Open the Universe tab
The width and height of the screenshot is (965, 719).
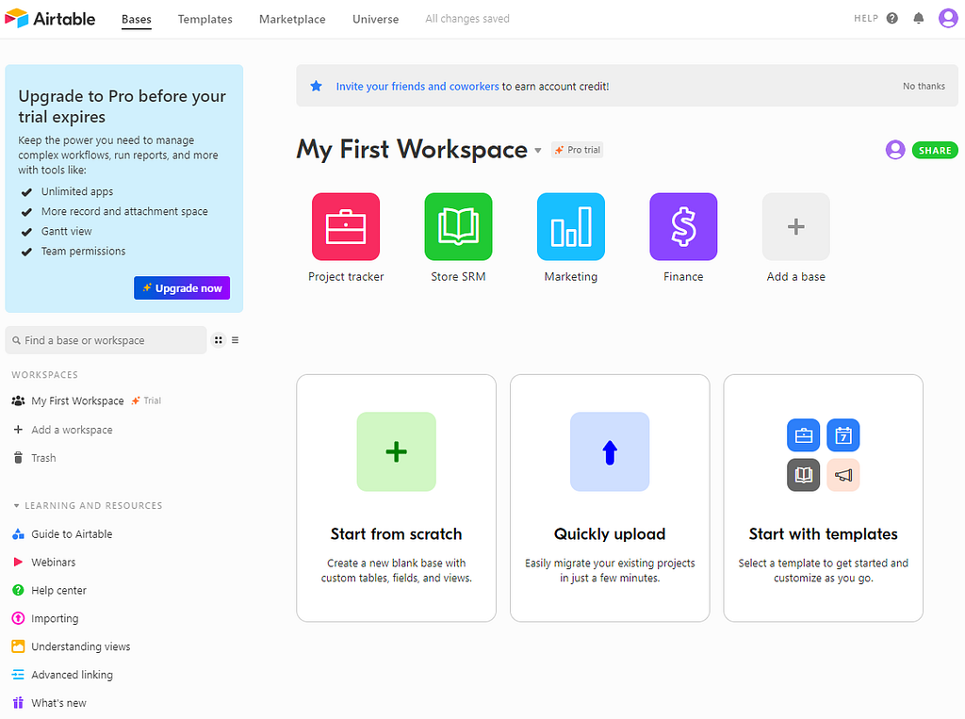pos(375,19)
